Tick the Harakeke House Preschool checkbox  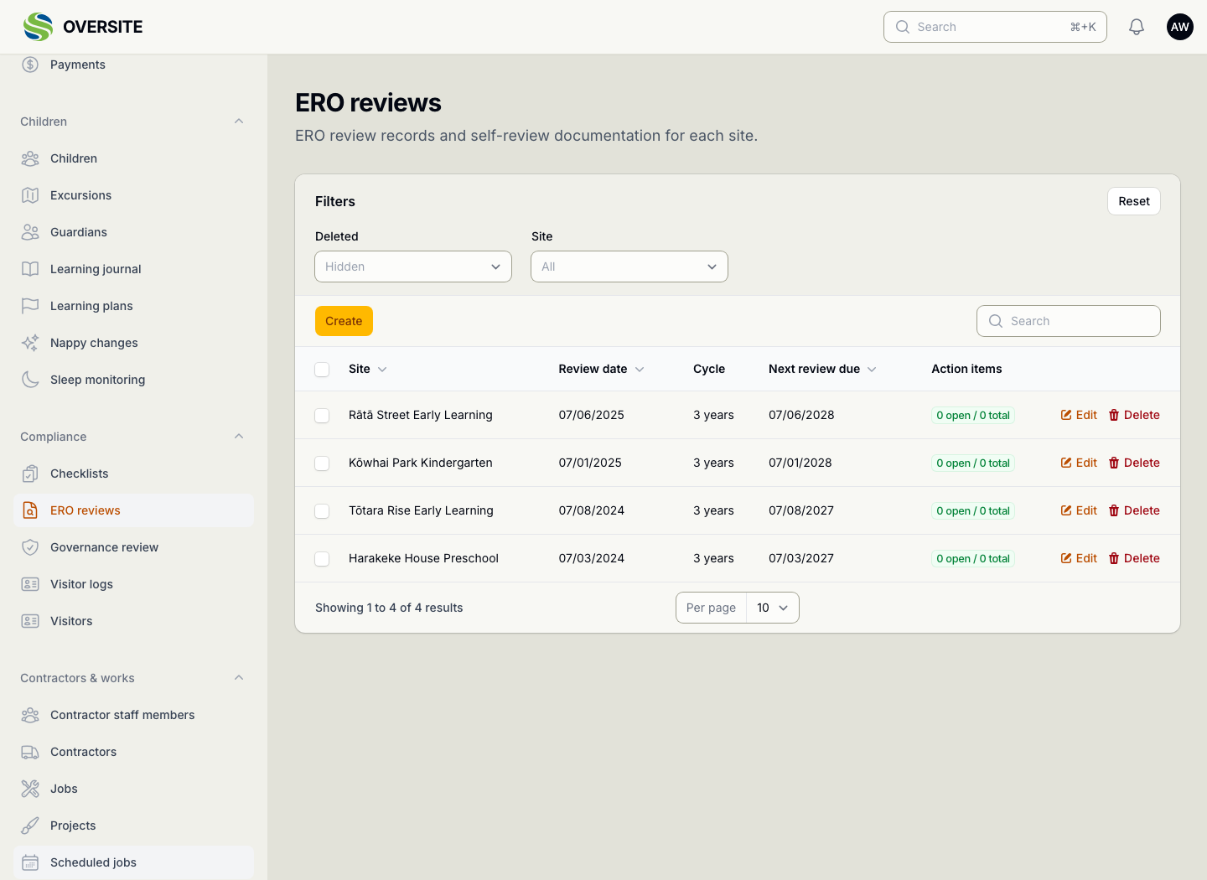point(322,559)
